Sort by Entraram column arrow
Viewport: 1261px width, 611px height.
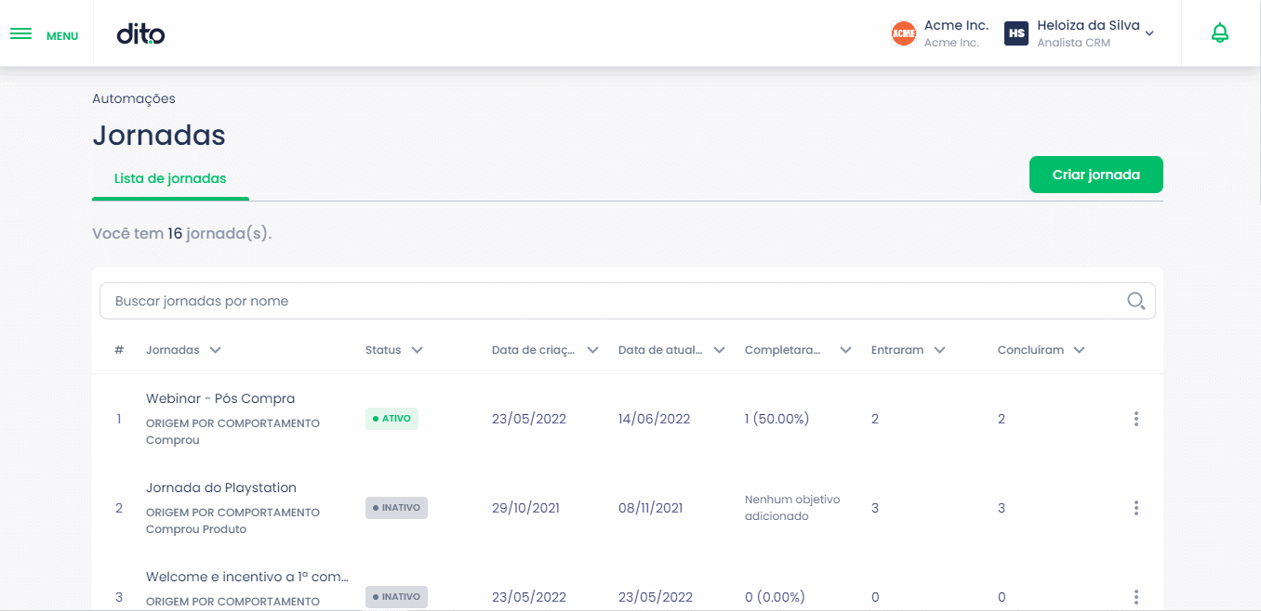pyautogui.click(x=939, y=350)
